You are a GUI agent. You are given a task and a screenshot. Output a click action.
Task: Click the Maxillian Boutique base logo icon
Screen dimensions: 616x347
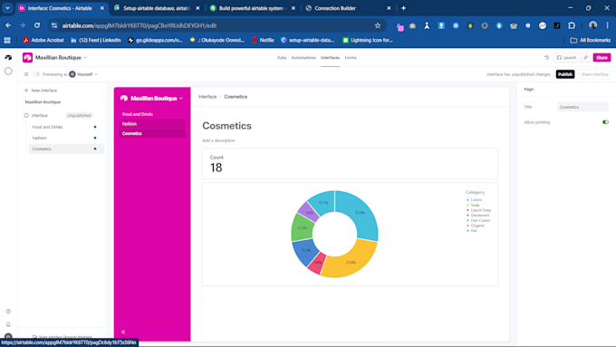[27, 58]
